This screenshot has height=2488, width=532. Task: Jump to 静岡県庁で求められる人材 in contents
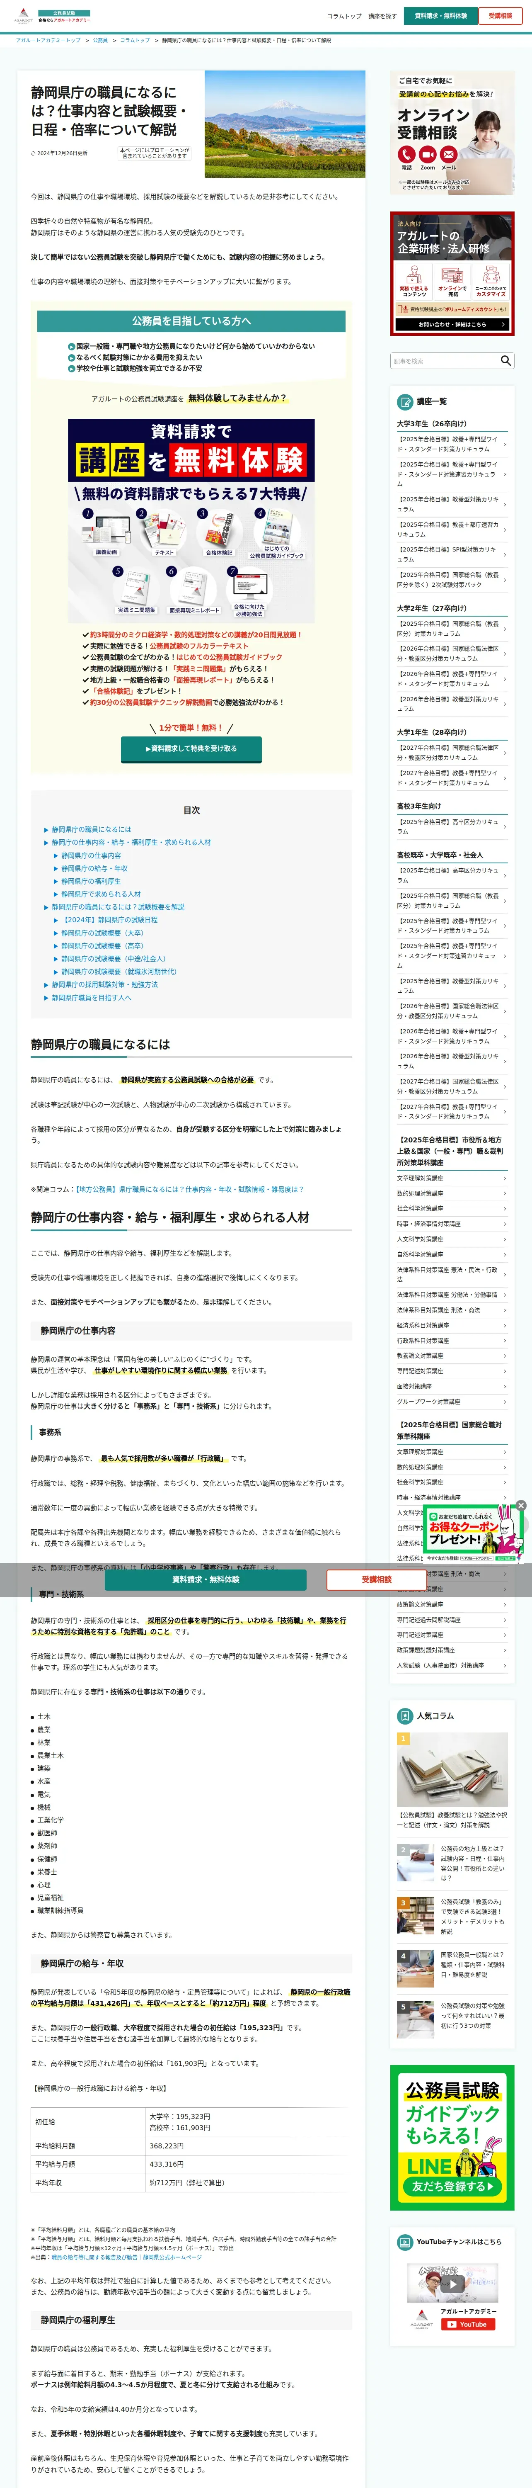[x=102, y=894]
